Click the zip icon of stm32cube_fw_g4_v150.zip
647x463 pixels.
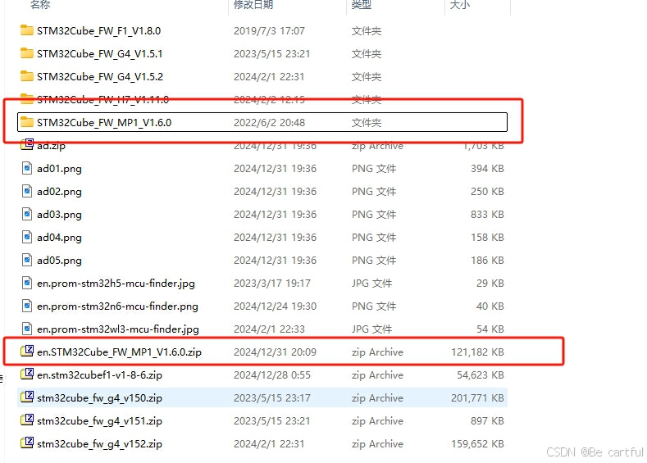pos(27,397)
